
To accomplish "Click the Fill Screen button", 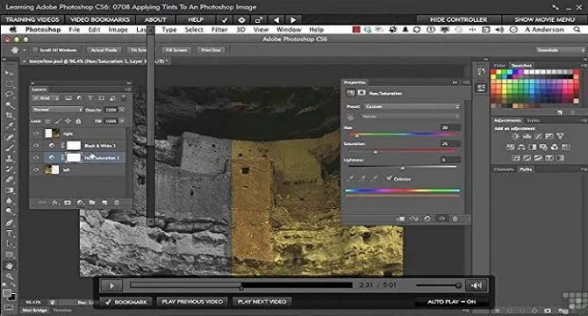I will pyautogui.click(x=176, y=50).
